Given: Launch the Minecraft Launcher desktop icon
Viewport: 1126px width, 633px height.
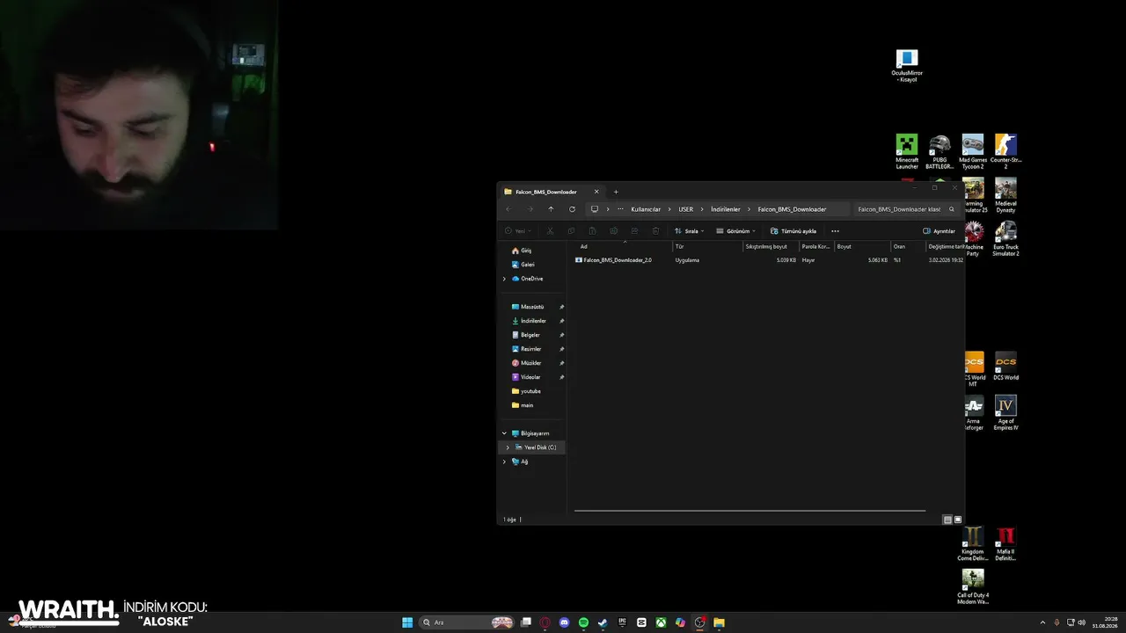Looking at the screenshot, I should pyautogui.click(x=907, y=152).
